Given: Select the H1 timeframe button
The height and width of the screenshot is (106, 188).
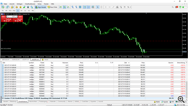Looking at the screenshot, I should (18, 11).
